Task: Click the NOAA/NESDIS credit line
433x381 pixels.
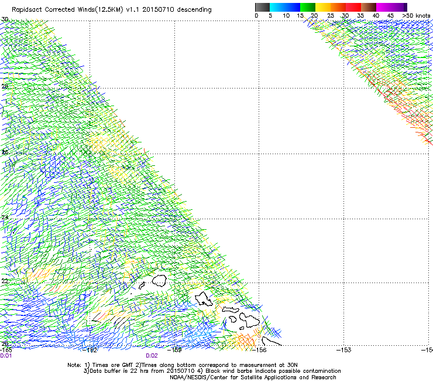Action: point(253,377)
